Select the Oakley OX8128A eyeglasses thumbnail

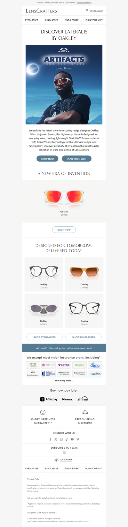coord(44,274)
